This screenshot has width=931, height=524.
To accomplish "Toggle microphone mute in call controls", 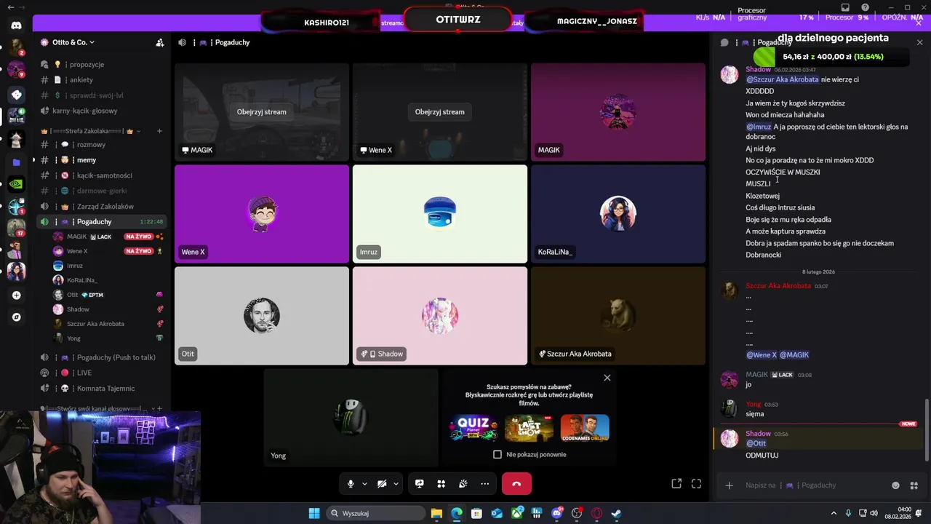I will click(351, 484).
